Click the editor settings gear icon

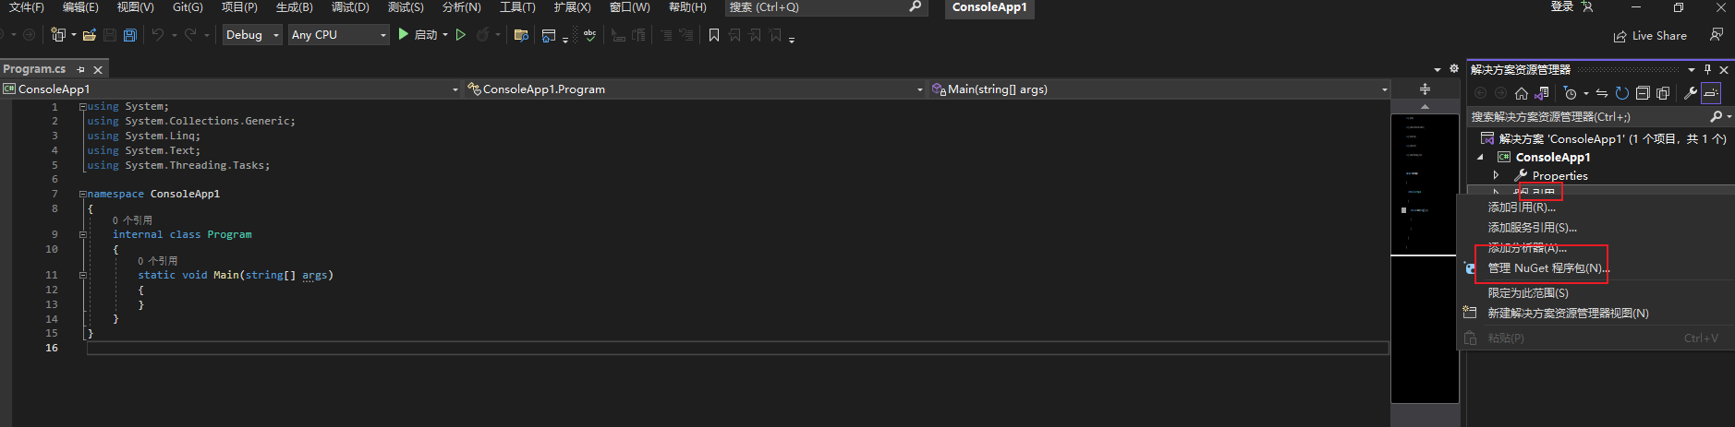(x=1454, y=69)
